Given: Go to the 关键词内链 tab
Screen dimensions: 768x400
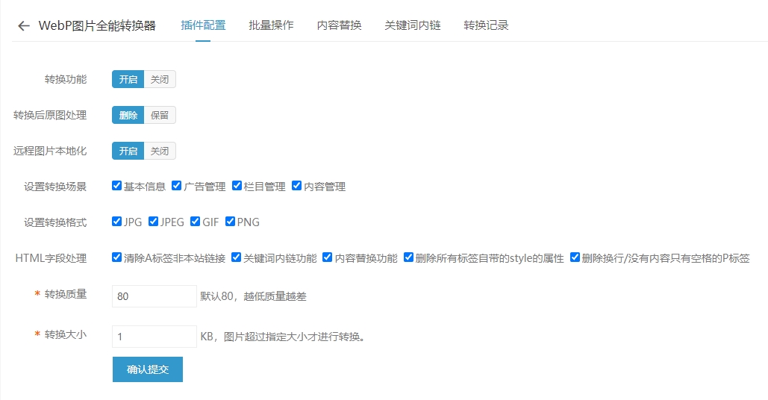Looking at the screenshot, I should [x=412, y=25].
